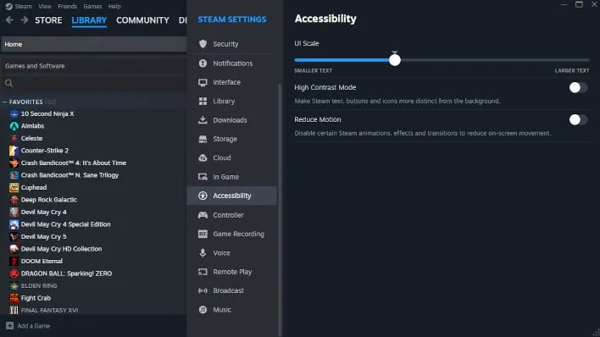Open Game Recording settings category
Screen dimensions: 600x337
pos(232,234)
